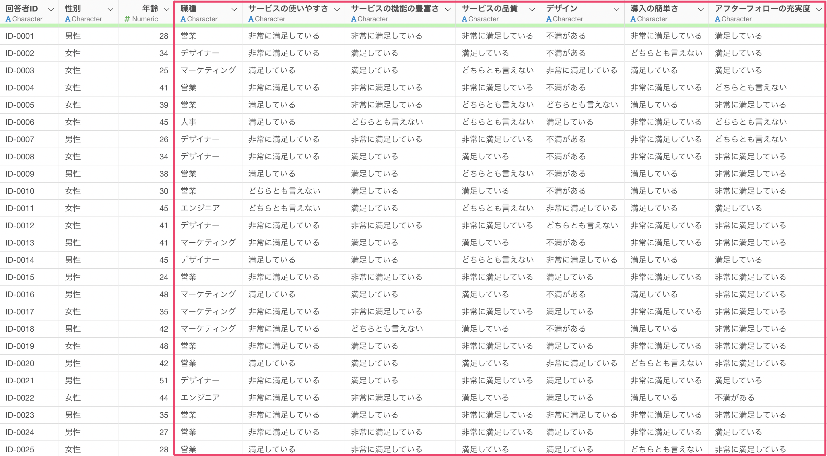
Task: Click the ID-0025 row identifier
Action: [20, 449]
